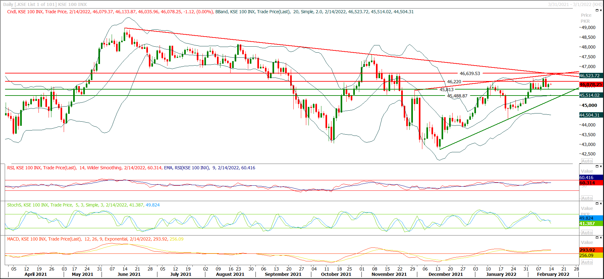Click Auto scale button on price chart
604x279 pixels.
coord(587,161)
